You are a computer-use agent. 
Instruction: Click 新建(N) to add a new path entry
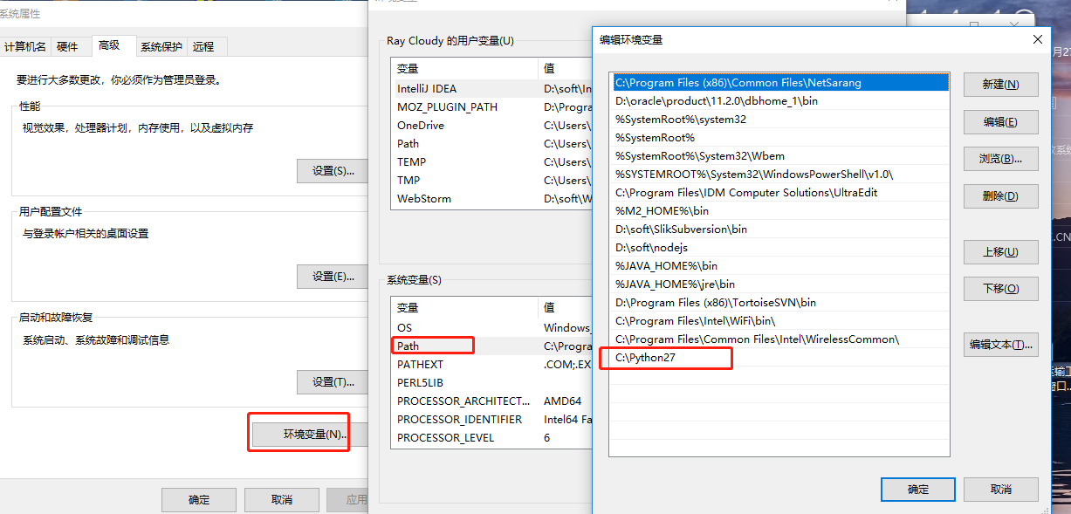[x=1000, y=85]
